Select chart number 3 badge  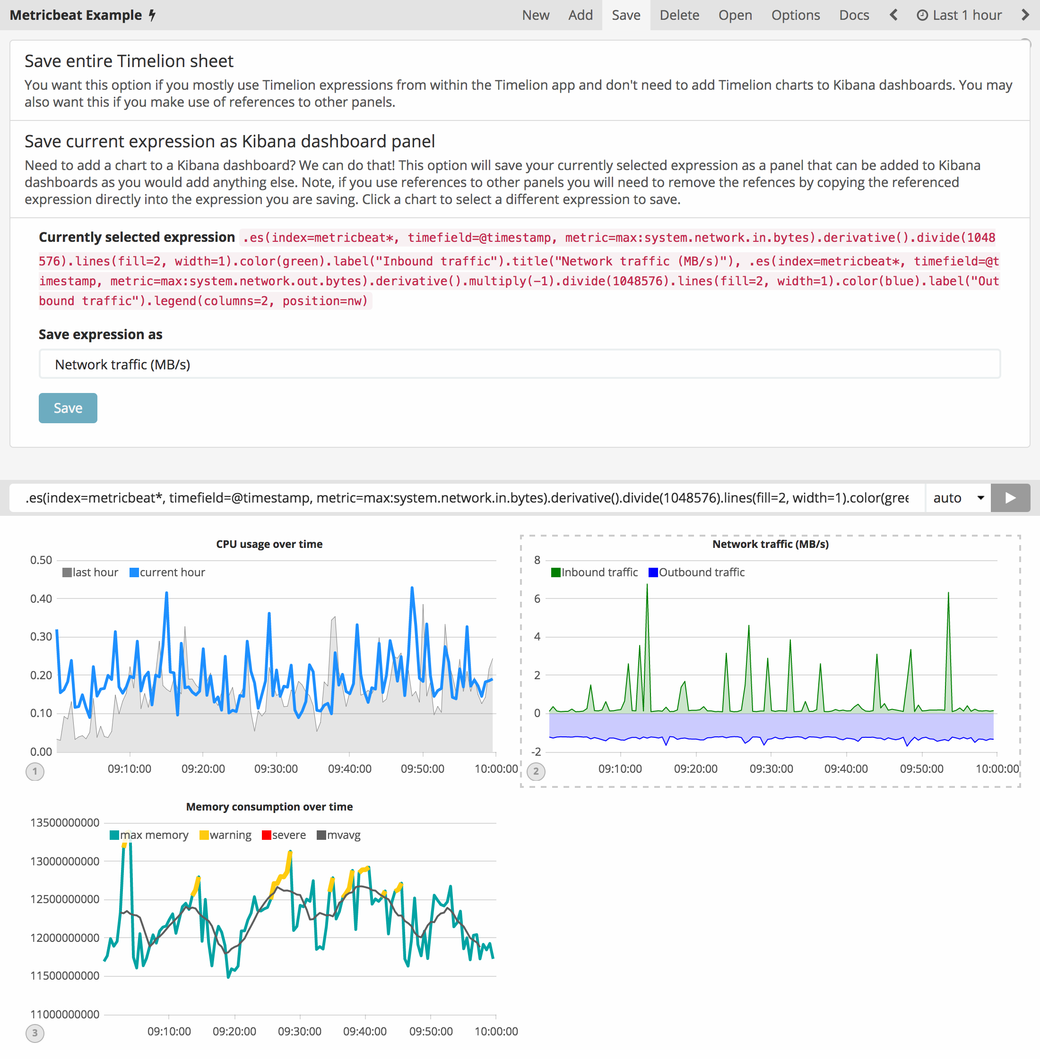point(35,1033)
